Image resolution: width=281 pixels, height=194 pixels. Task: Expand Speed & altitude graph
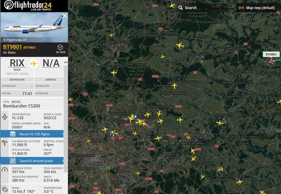(32, 161)
